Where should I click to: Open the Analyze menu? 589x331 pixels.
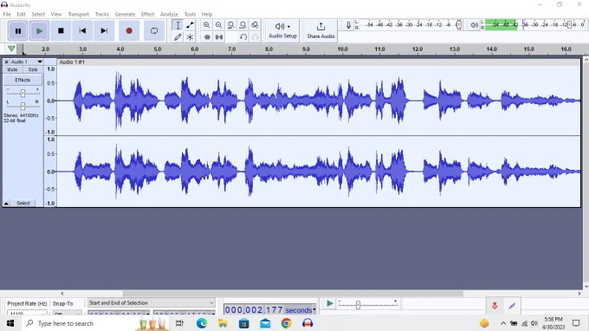click(x=169, y=14)
